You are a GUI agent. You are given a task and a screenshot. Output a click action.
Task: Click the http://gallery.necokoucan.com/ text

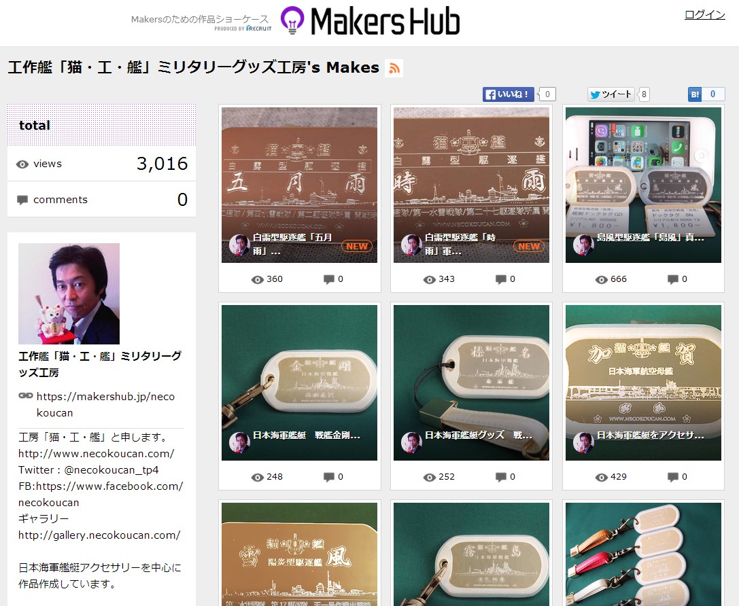tap(99, 535)
